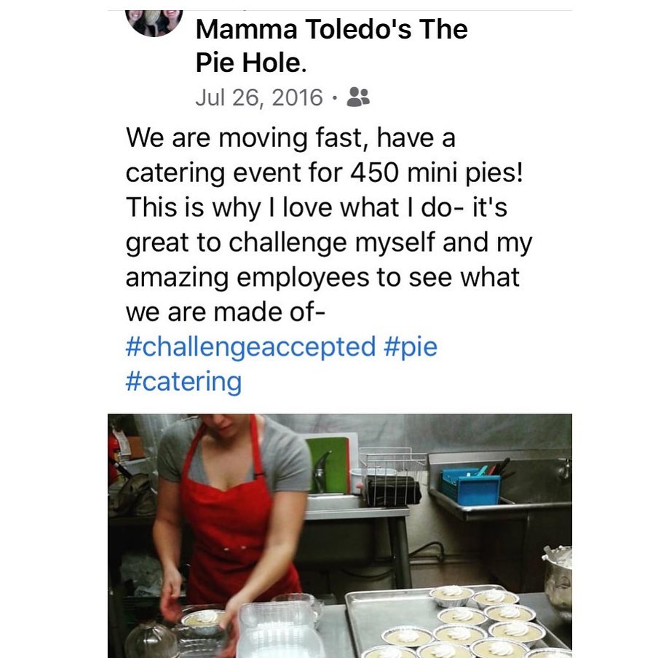This screenshot has width=658, height=658.
Task: Open Mamma Toledo's The Pie Hole page
Action: 331,46
